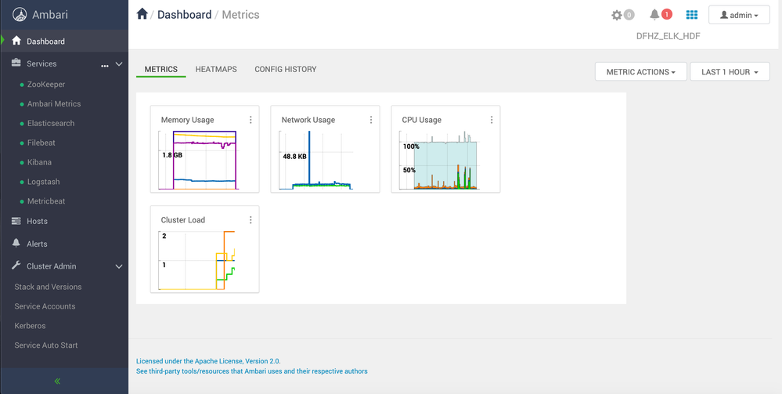Open the views grid icon
782x394 pixels.
point(691,15)
